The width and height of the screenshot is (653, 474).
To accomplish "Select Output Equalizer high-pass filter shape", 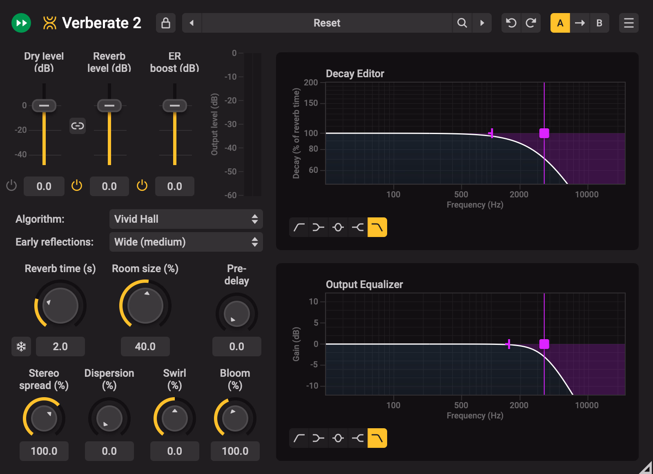I will pos(299,438).
